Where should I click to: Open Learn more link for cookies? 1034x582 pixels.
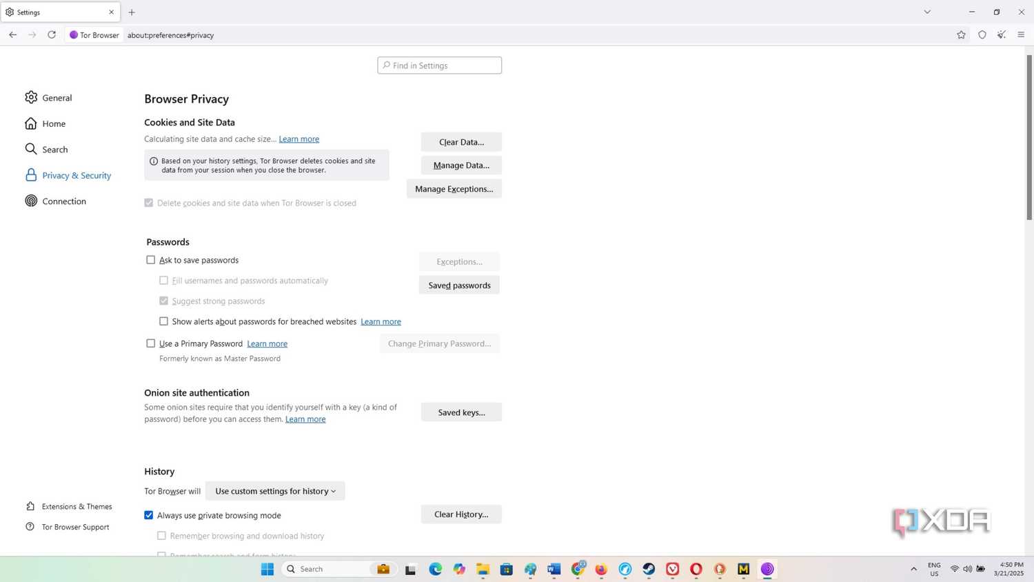[298, 139]
